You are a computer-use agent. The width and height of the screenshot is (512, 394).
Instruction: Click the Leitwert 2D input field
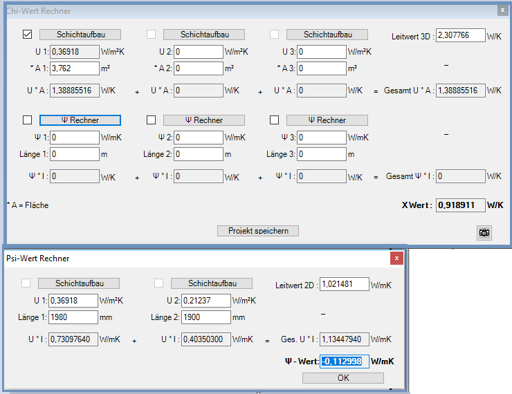tap(344, 284)
